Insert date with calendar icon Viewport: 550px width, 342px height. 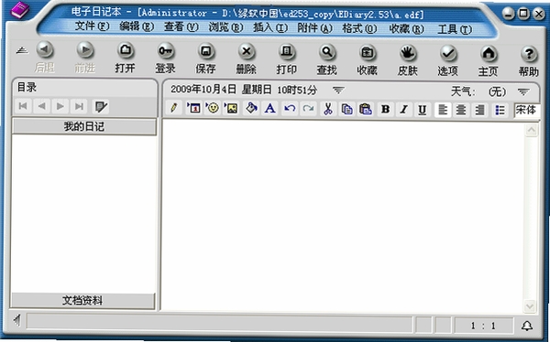[193, 108]
